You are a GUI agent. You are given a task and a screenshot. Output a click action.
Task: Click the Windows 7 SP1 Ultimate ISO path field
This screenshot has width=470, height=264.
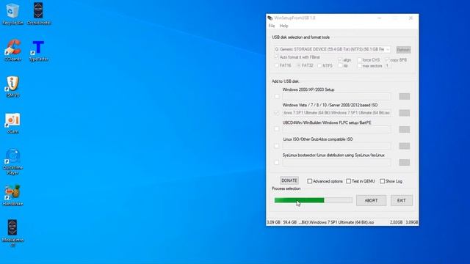pos(336,113)
